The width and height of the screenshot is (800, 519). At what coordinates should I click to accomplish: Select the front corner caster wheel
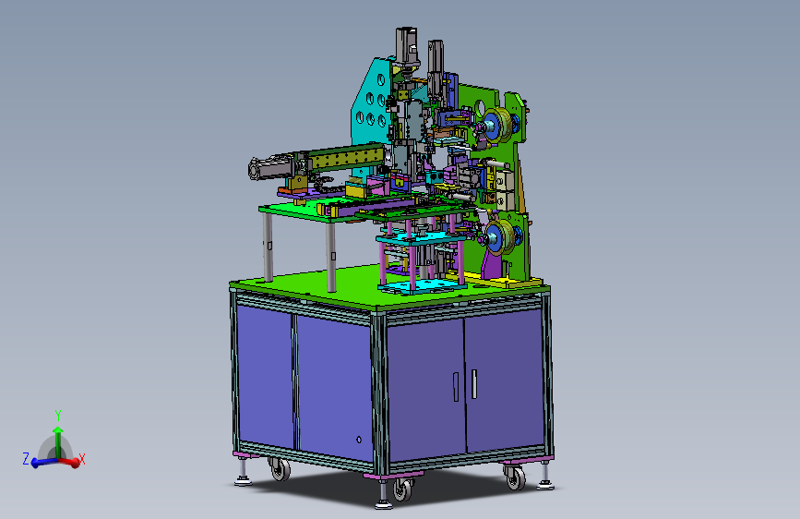click(x=402, y=489)
